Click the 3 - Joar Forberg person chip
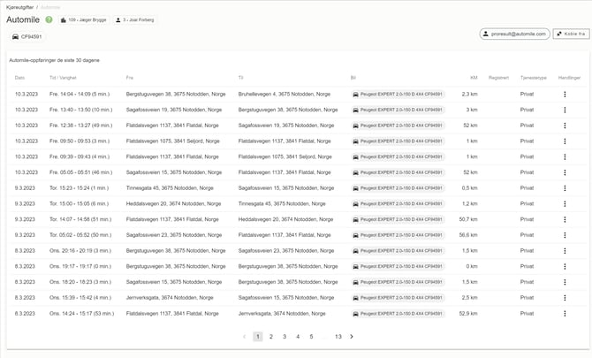 tap(135, 20)
